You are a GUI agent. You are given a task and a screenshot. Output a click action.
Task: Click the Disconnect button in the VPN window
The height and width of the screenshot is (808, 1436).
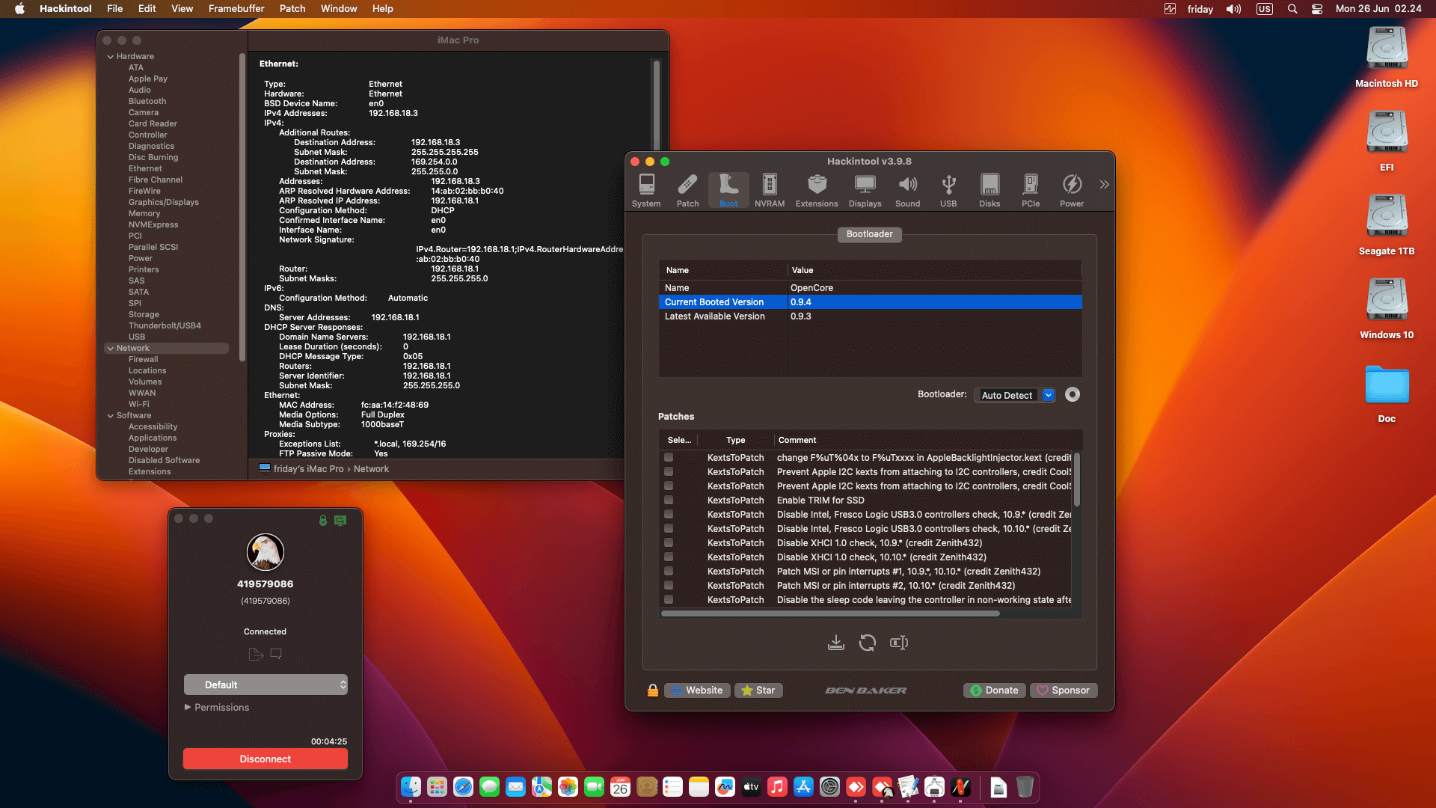pyautogui.click(x=265, y=758)
